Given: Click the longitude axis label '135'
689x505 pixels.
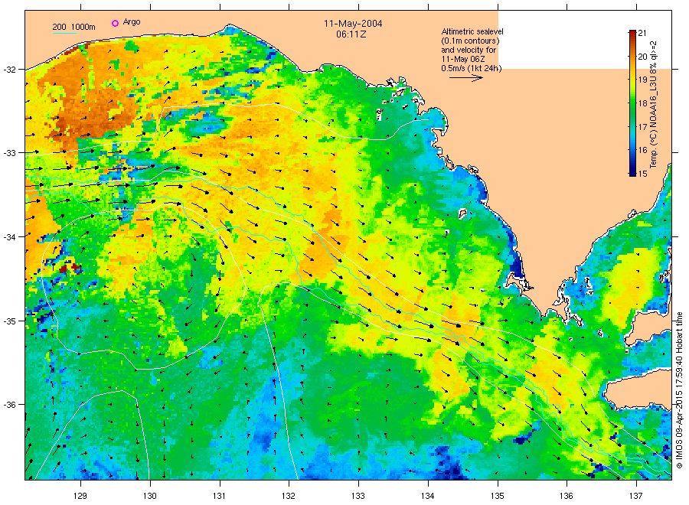Looking at the screenshot, I should coord(498,497).
